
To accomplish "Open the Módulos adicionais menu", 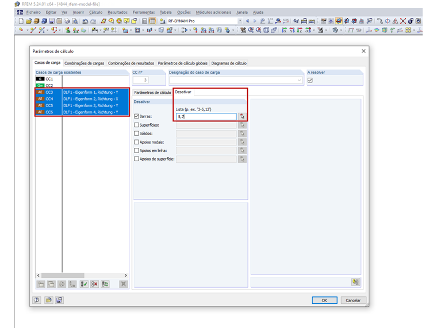I will click(213, 12).
